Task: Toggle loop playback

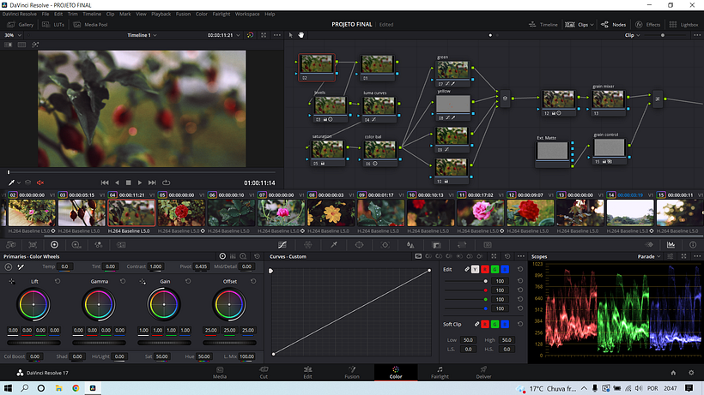Action: (x=166, y=183)
